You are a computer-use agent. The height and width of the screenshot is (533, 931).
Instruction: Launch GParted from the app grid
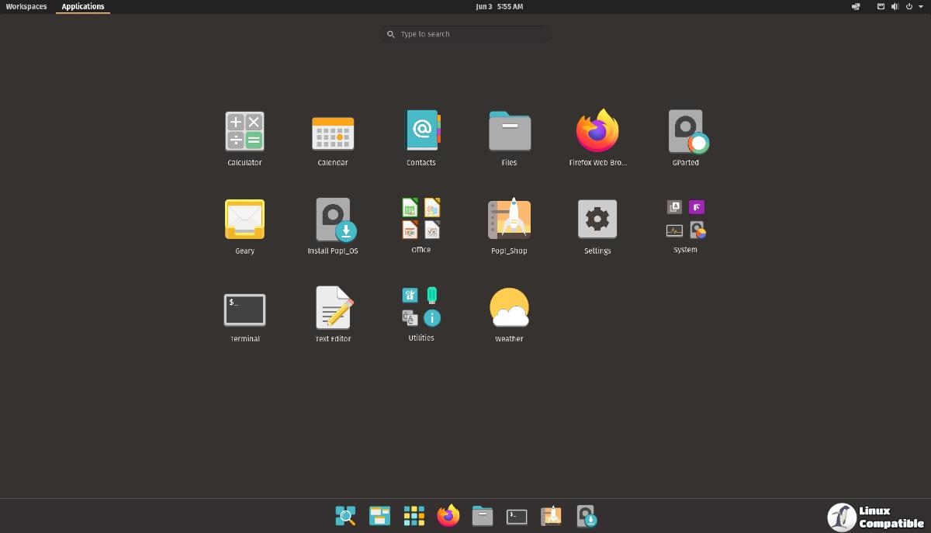[686, 132]
